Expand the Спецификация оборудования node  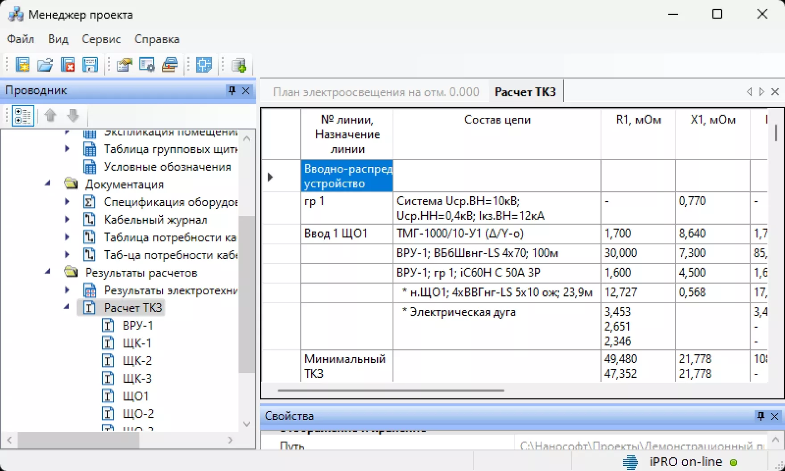pos(67,202)
